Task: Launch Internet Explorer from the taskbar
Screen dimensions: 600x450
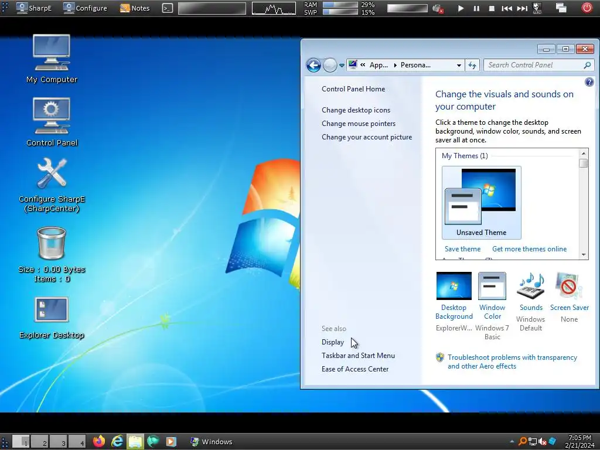Action: tap(117, 442)
